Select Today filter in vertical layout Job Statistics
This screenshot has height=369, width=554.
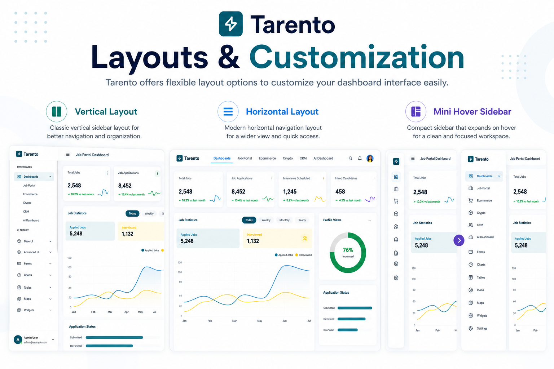pyautogui.click(x=132, y=214)
